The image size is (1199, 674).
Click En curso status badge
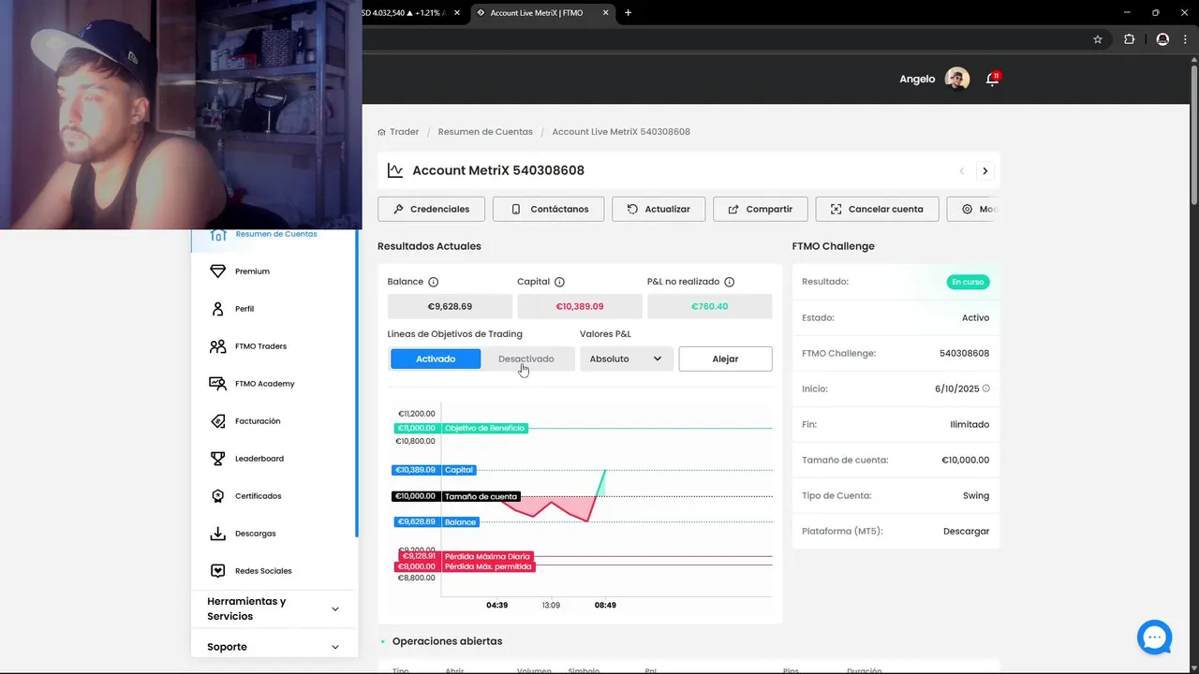click(x=968, y=282)
